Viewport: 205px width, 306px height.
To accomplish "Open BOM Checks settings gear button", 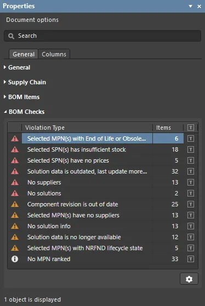I will 189,279.
